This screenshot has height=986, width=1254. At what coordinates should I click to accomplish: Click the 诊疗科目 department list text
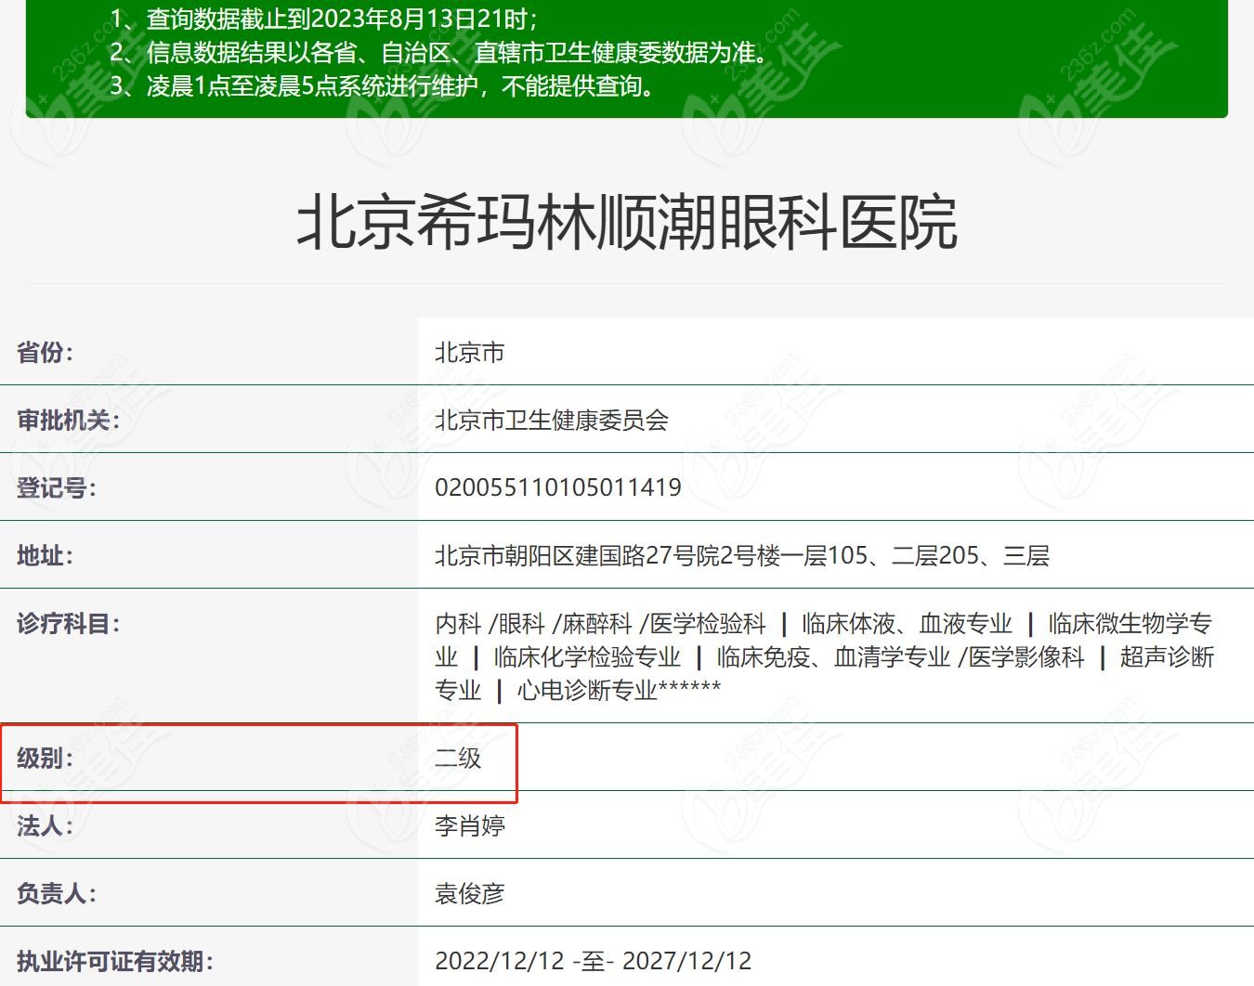(825, 657)
